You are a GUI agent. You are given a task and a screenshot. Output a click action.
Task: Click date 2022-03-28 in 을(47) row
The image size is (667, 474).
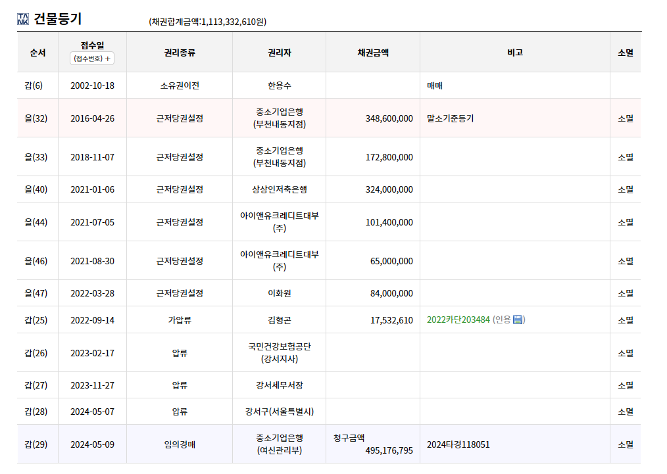pyautogui.click(x=92, y=293)
